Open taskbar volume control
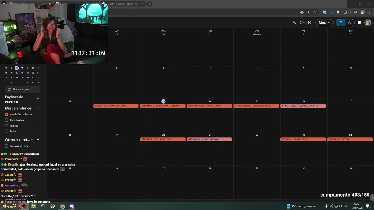 [341, 206]
